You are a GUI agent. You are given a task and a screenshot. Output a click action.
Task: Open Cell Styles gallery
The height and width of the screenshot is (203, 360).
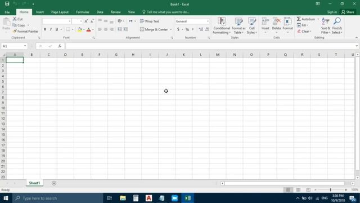252,26
